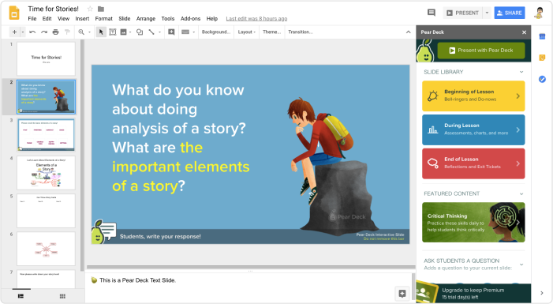This screenshot has width=553, height=304.
Task: Close the Pear Deck sidebar
Action: [524, 32]
